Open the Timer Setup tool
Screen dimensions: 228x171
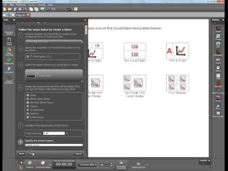coord(9,41)
